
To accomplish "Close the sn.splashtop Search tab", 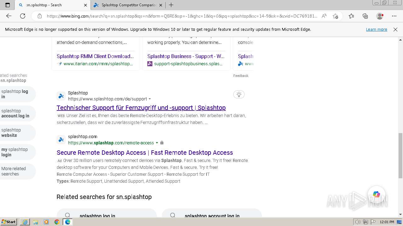I will (x=85, y=5).
